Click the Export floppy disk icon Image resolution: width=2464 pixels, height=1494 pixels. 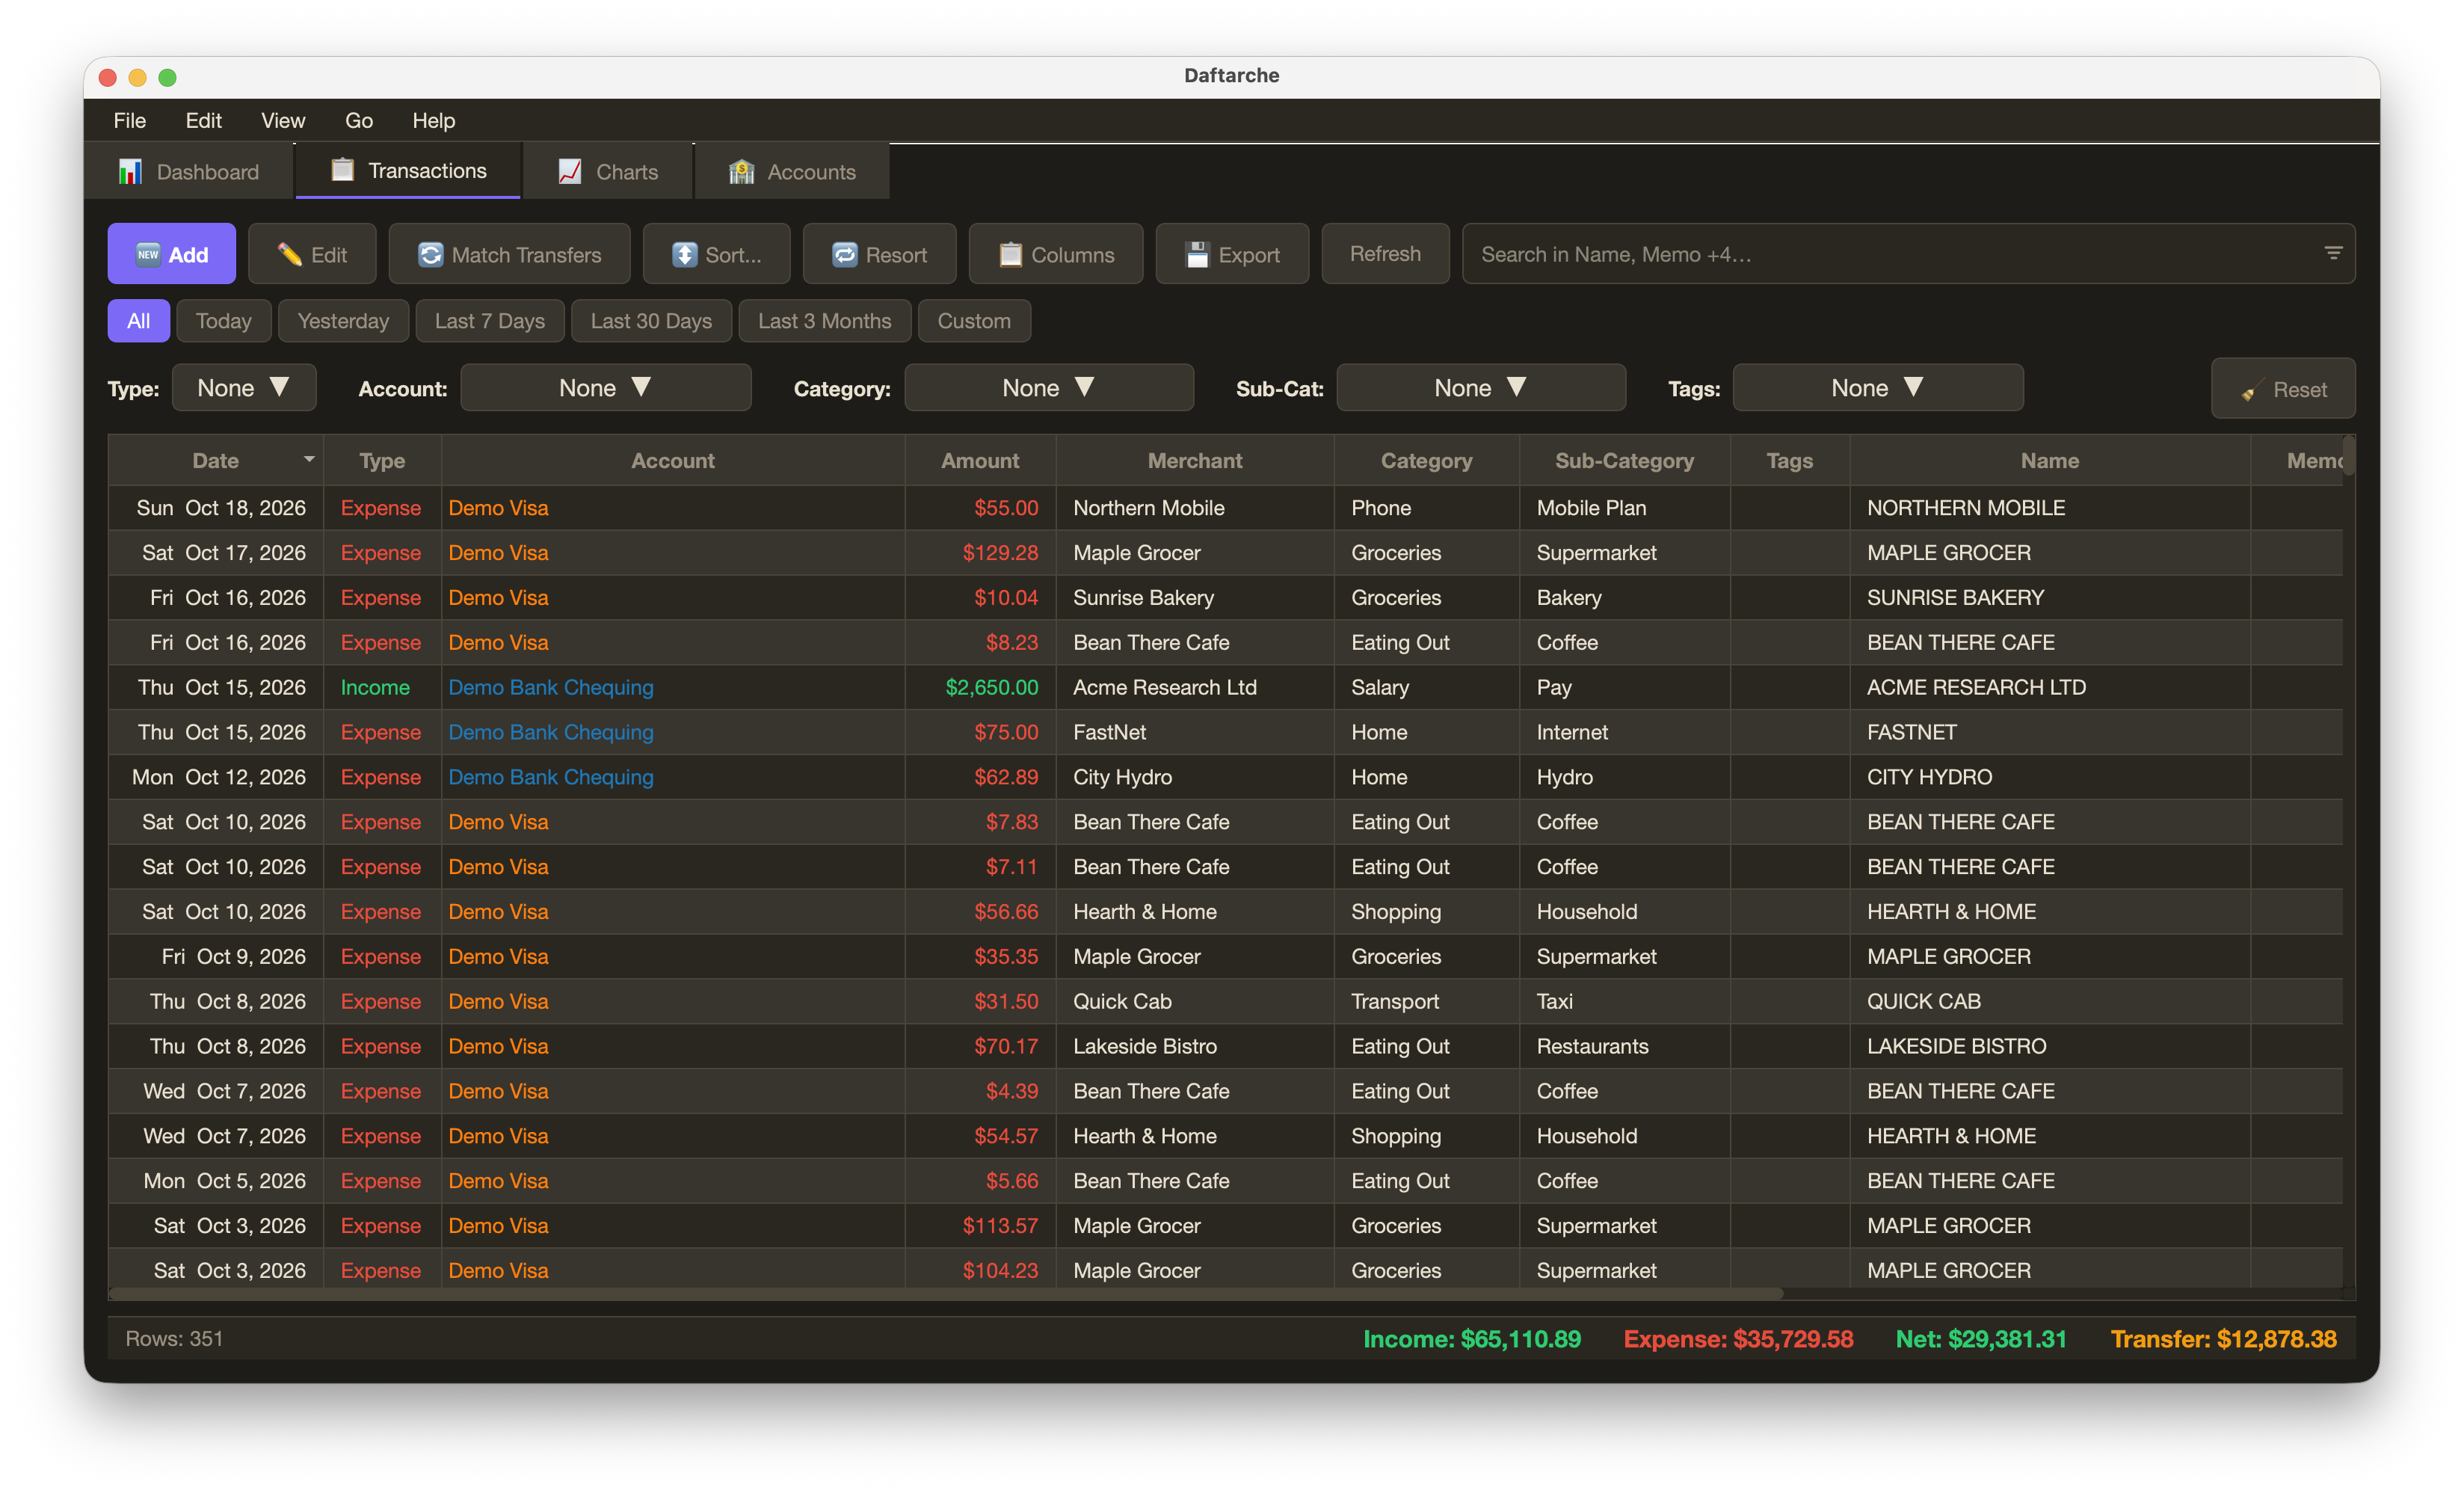1198,255
